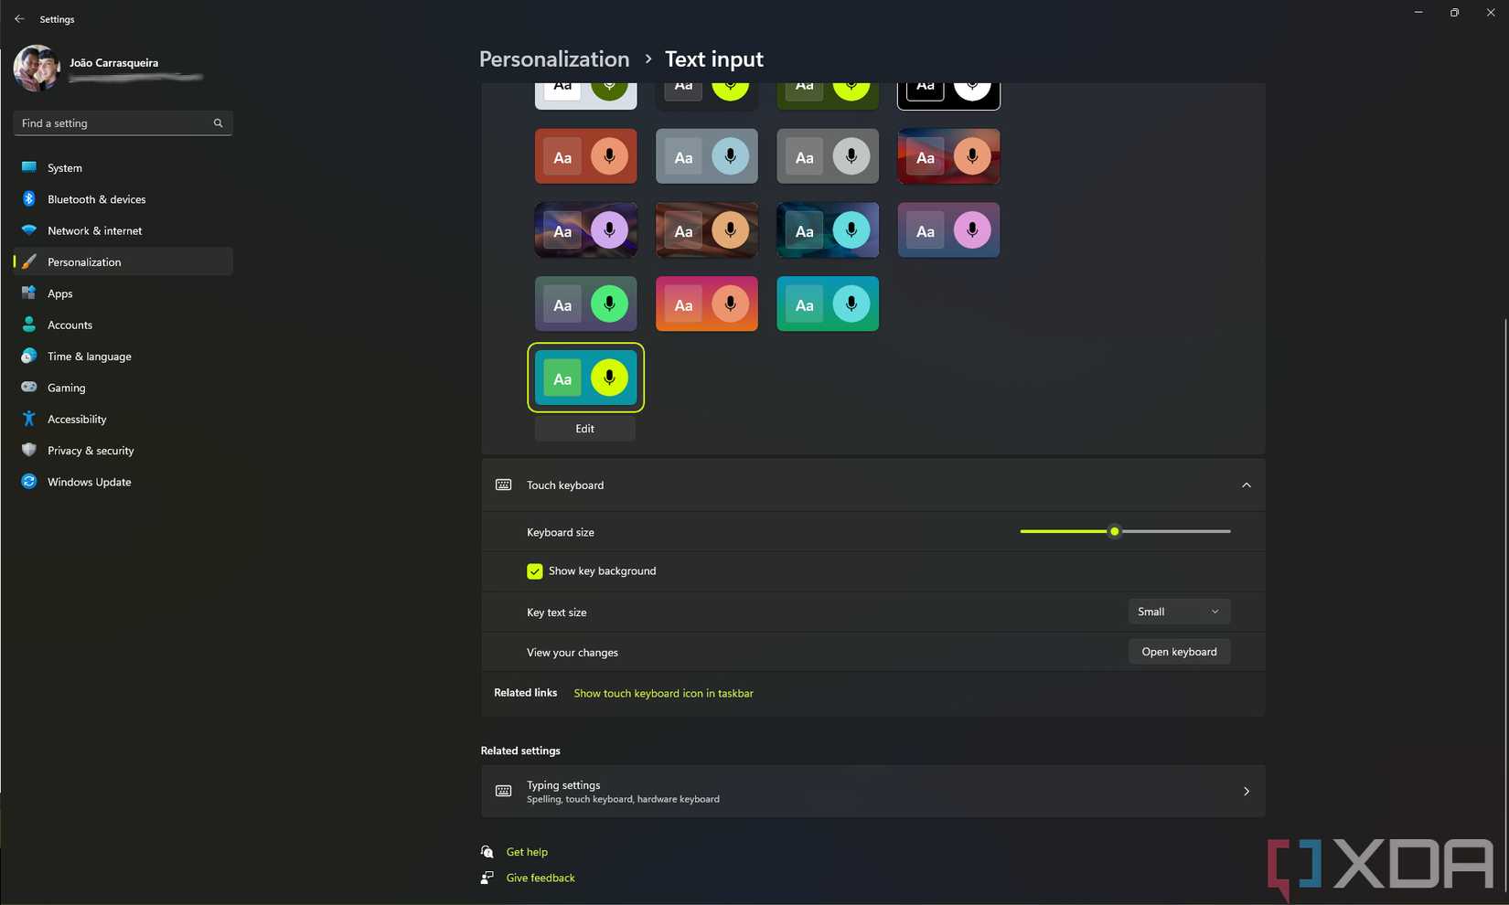The width and height of the screenshot is (1509, 905).
Task: Select the brown wavy theme with orange mic
Action: coord(707,230)
